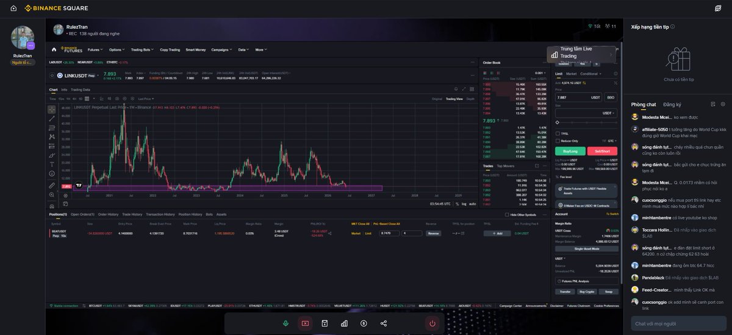Click the chat panel notes icon
Screen dimensions: 732x335
coord(713,104)
